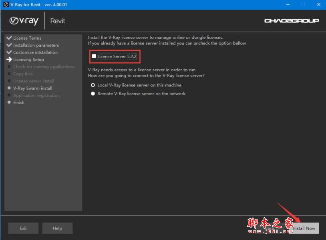Screen dimensions: 326x240
Task: Start installation with Install Now
Action: point(304,228)
